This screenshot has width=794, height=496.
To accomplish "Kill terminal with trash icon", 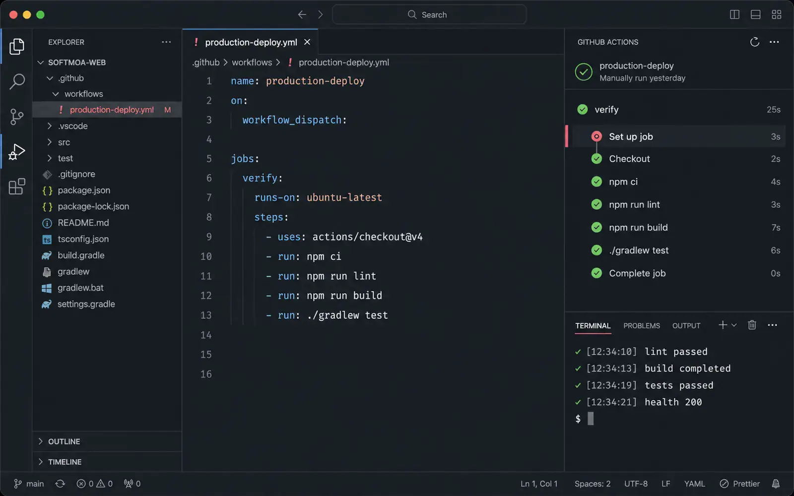I will pyautogui.click(x=752, y=325).
